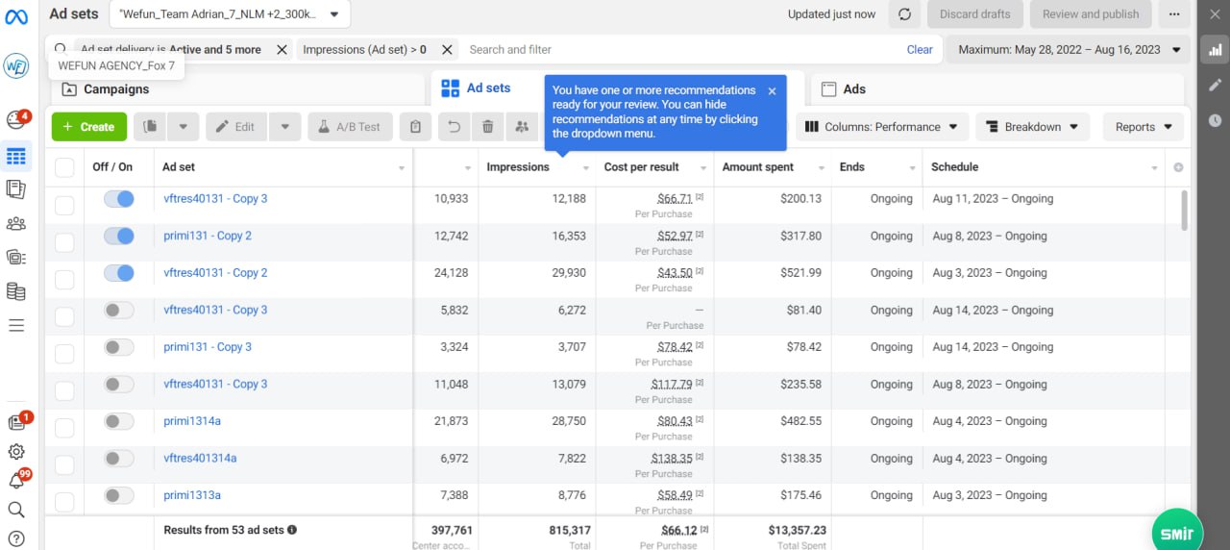Click the sidebar Search magnifier icon
This screenshot has width=1230, height=550.
(x=16, y=510)
